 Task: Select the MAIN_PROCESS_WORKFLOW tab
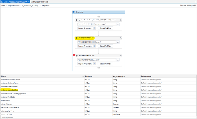[x=14, y=2]
